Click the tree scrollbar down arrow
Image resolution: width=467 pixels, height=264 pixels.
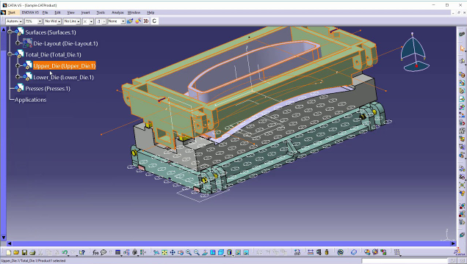coord(4,238)
